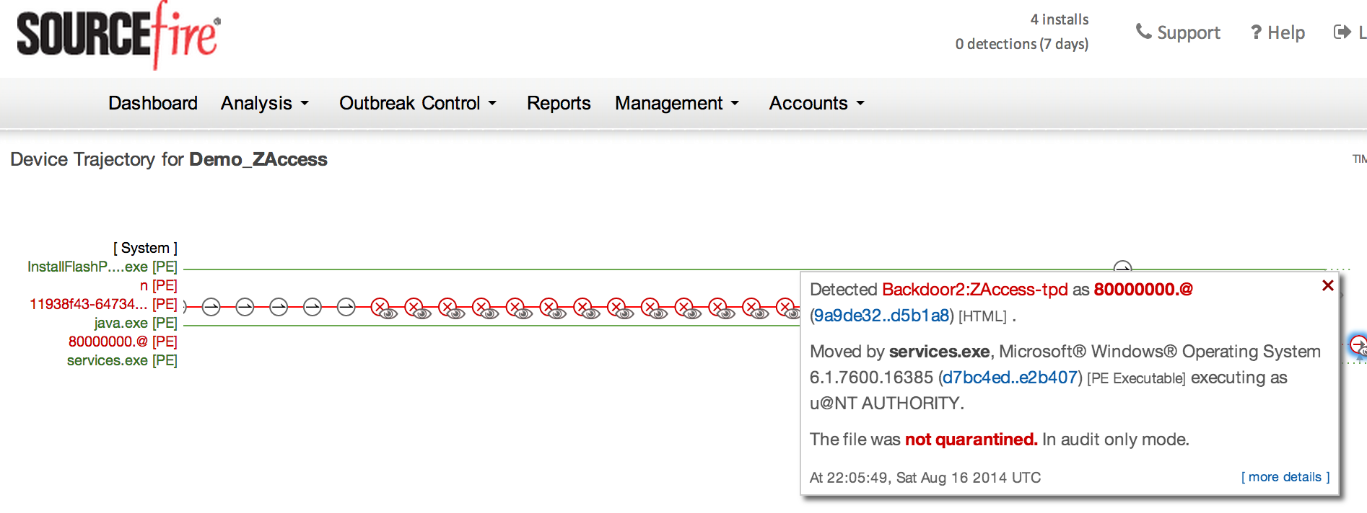Select first red X detection event marker
The height and width of the screenshot is (513, 1367).
380,308
